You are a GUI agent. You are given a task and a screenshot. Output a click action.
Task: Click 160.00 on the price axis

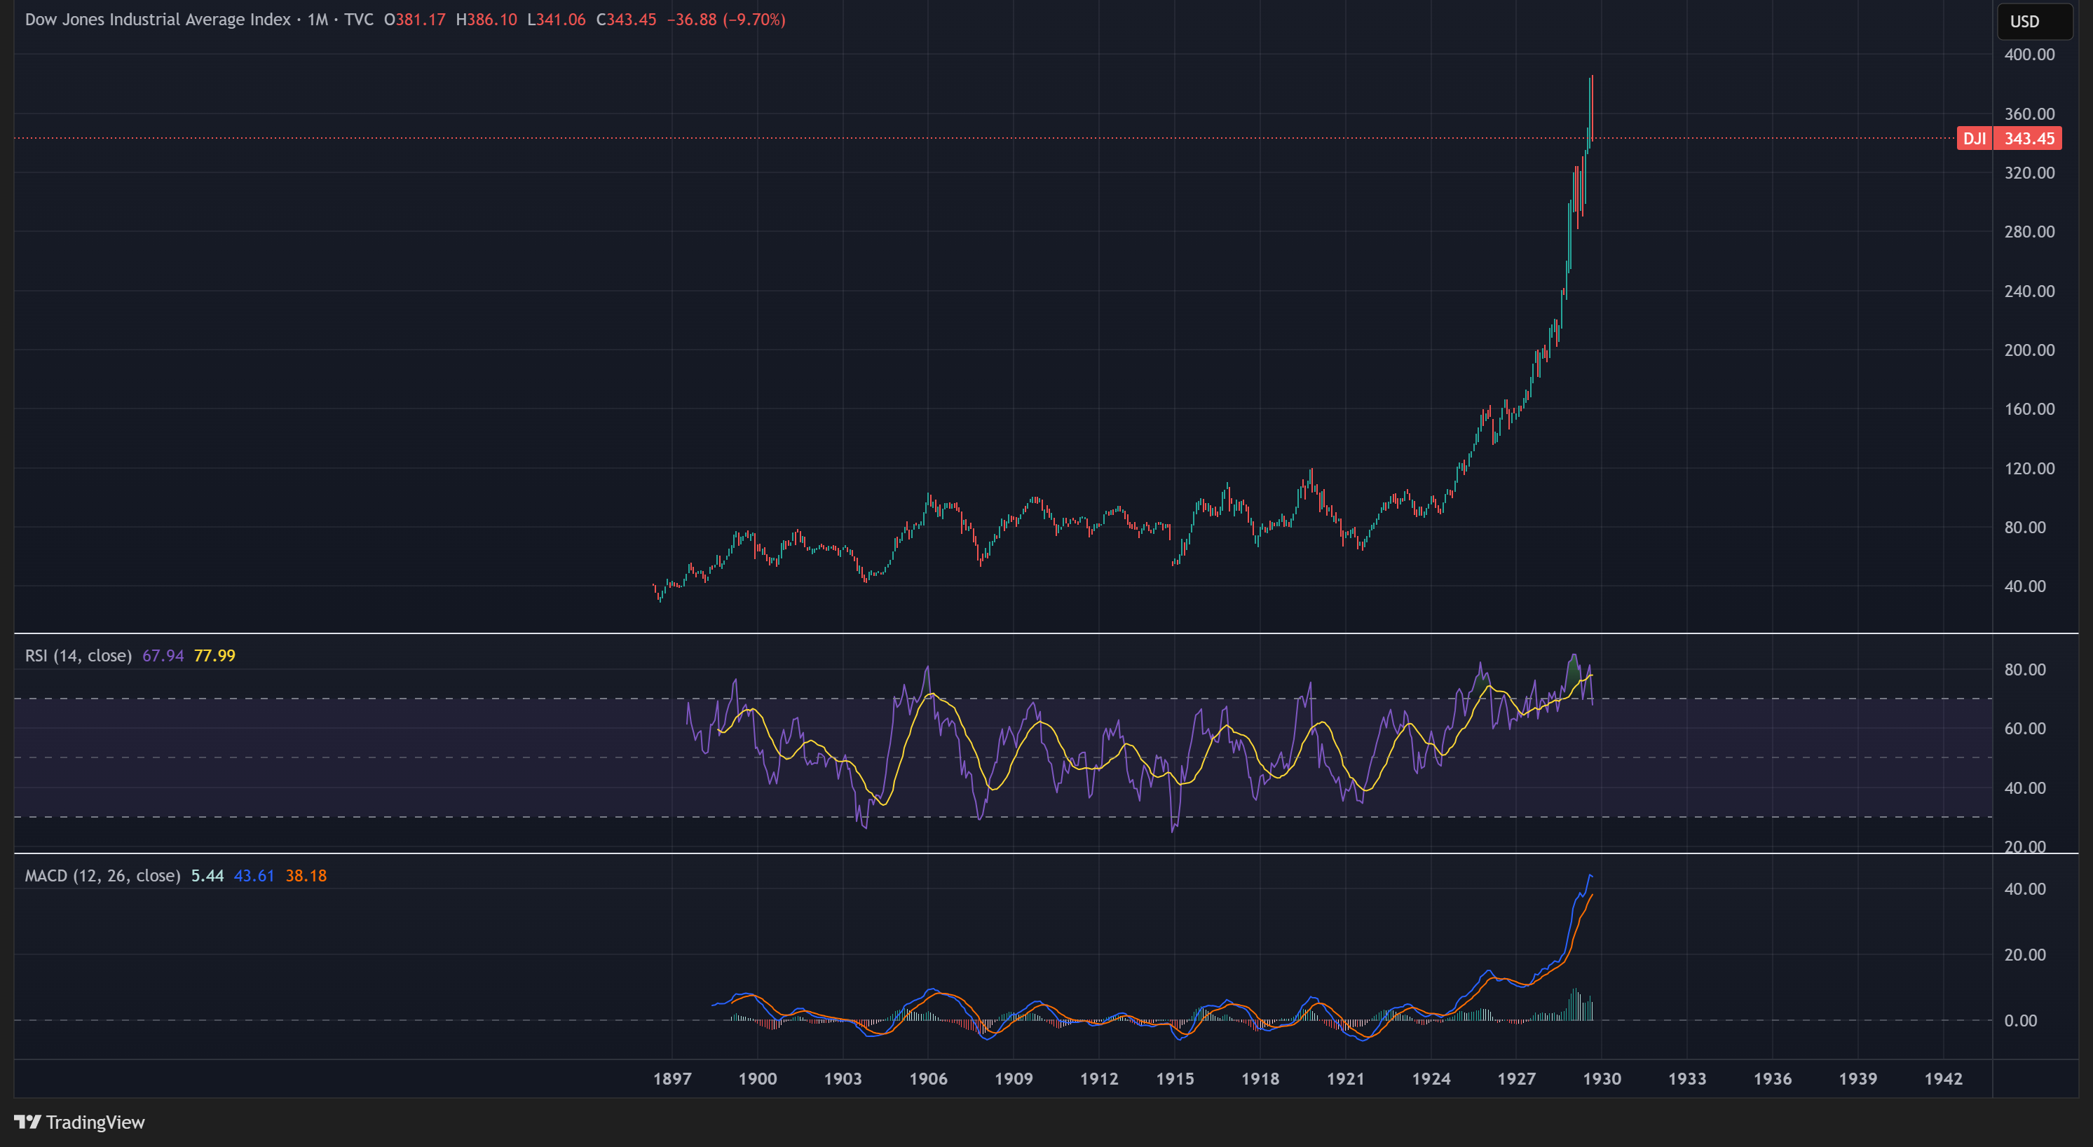pyautogui.click(x=2029, y=408)
